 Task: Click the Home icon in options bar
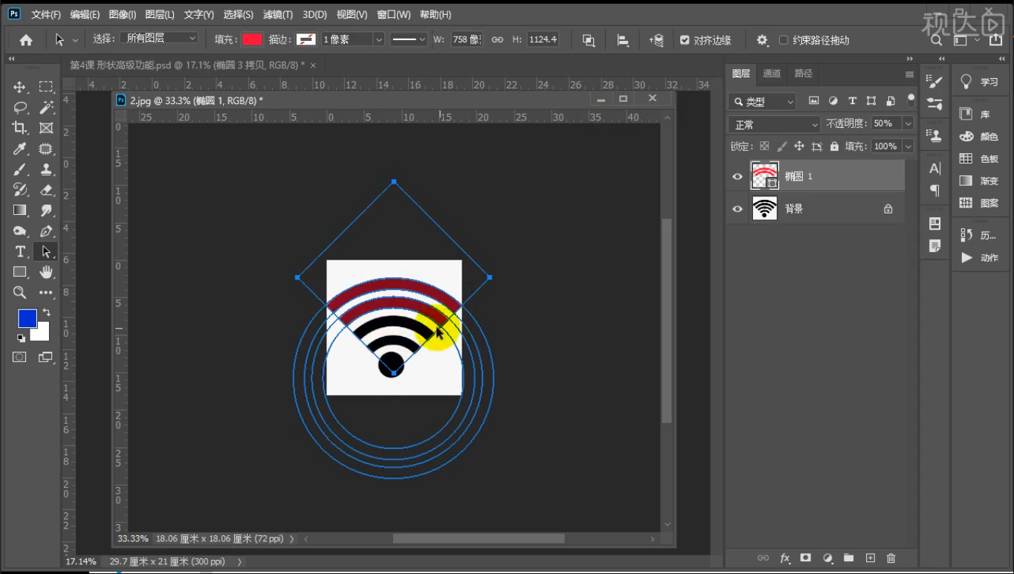pos(26,40)
